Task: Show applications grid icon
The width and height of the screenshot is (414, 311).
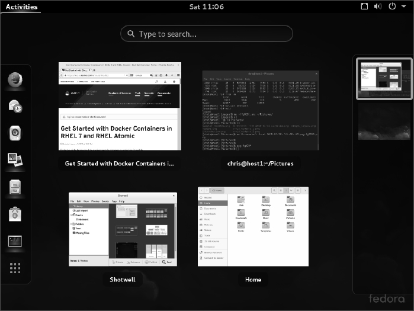Action: 15,268
